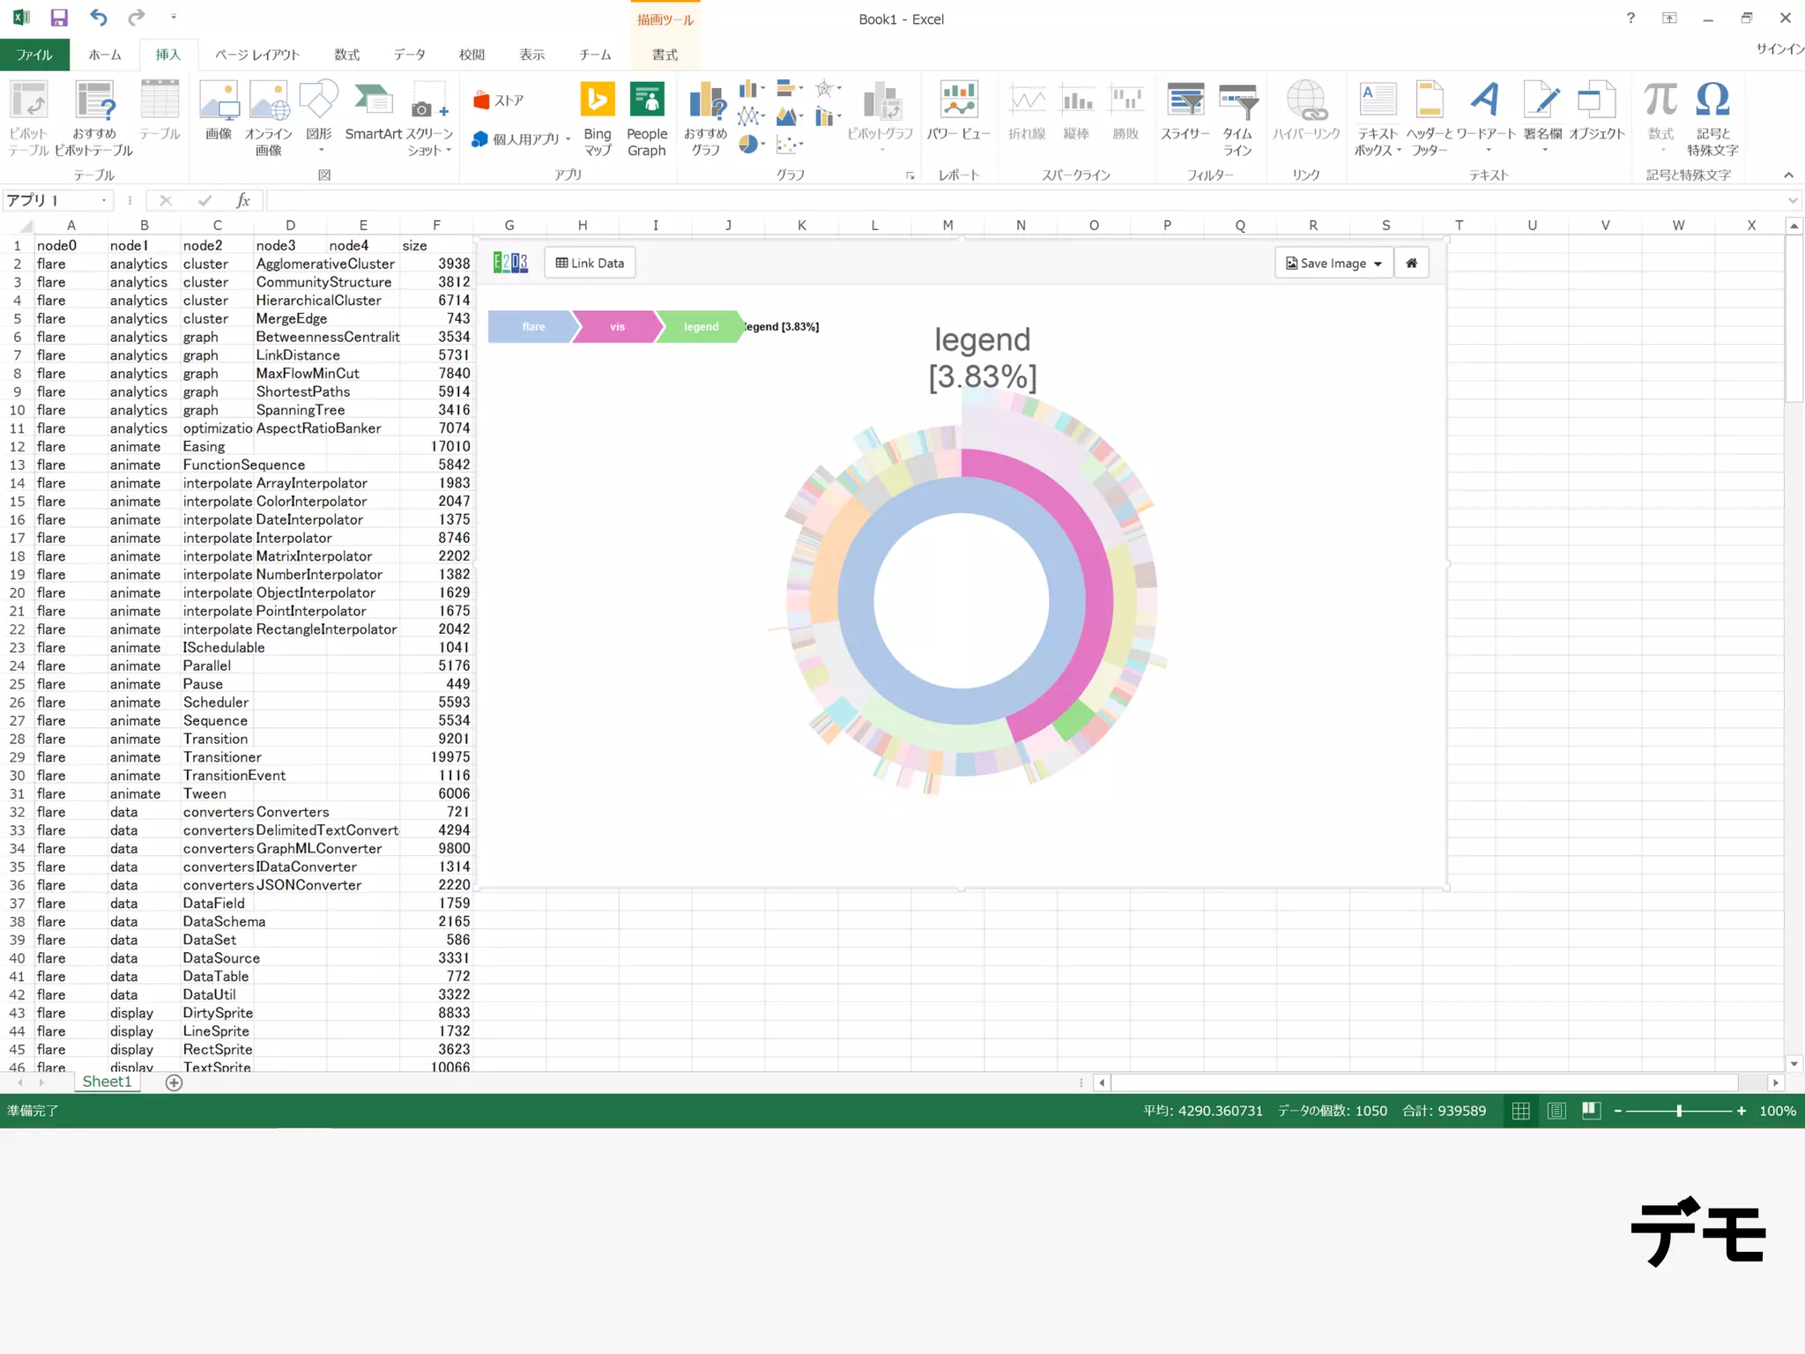Image resolution: width=1805 pixels, height=1354 pixels.
Task: Switch to Normal view in status bar
Action: click(1520, 1111)
